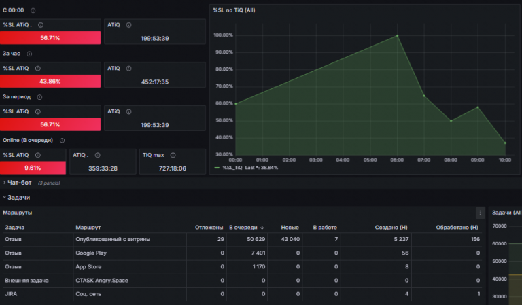The width and height of the screenshot is (522, 305).
Task: Click the 43.86% value under За час
Action: pyautogui.click(x=50, y=81)
